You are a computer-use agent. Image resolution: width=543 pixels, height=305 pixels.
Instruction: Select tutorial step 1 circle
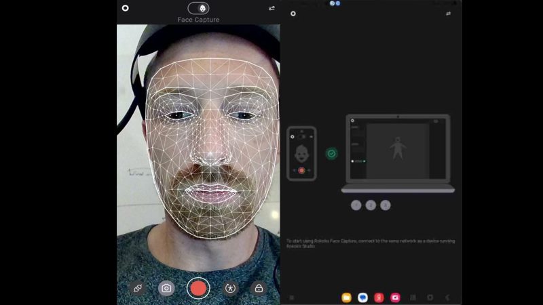pyautogui.click(x=356, y=205)
